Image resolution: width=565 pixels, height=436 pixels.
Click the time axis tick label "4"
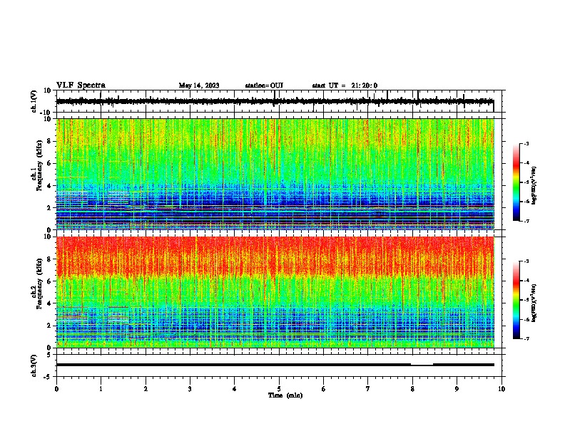click(235, 389)
